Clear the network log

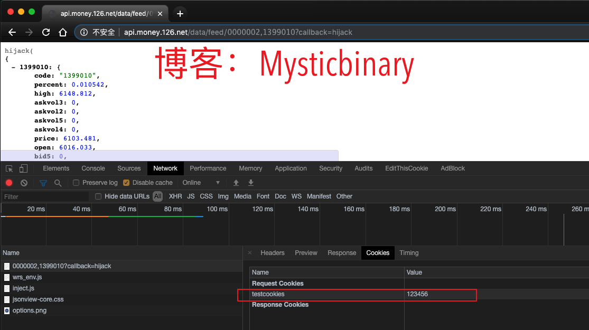point(24,183)
